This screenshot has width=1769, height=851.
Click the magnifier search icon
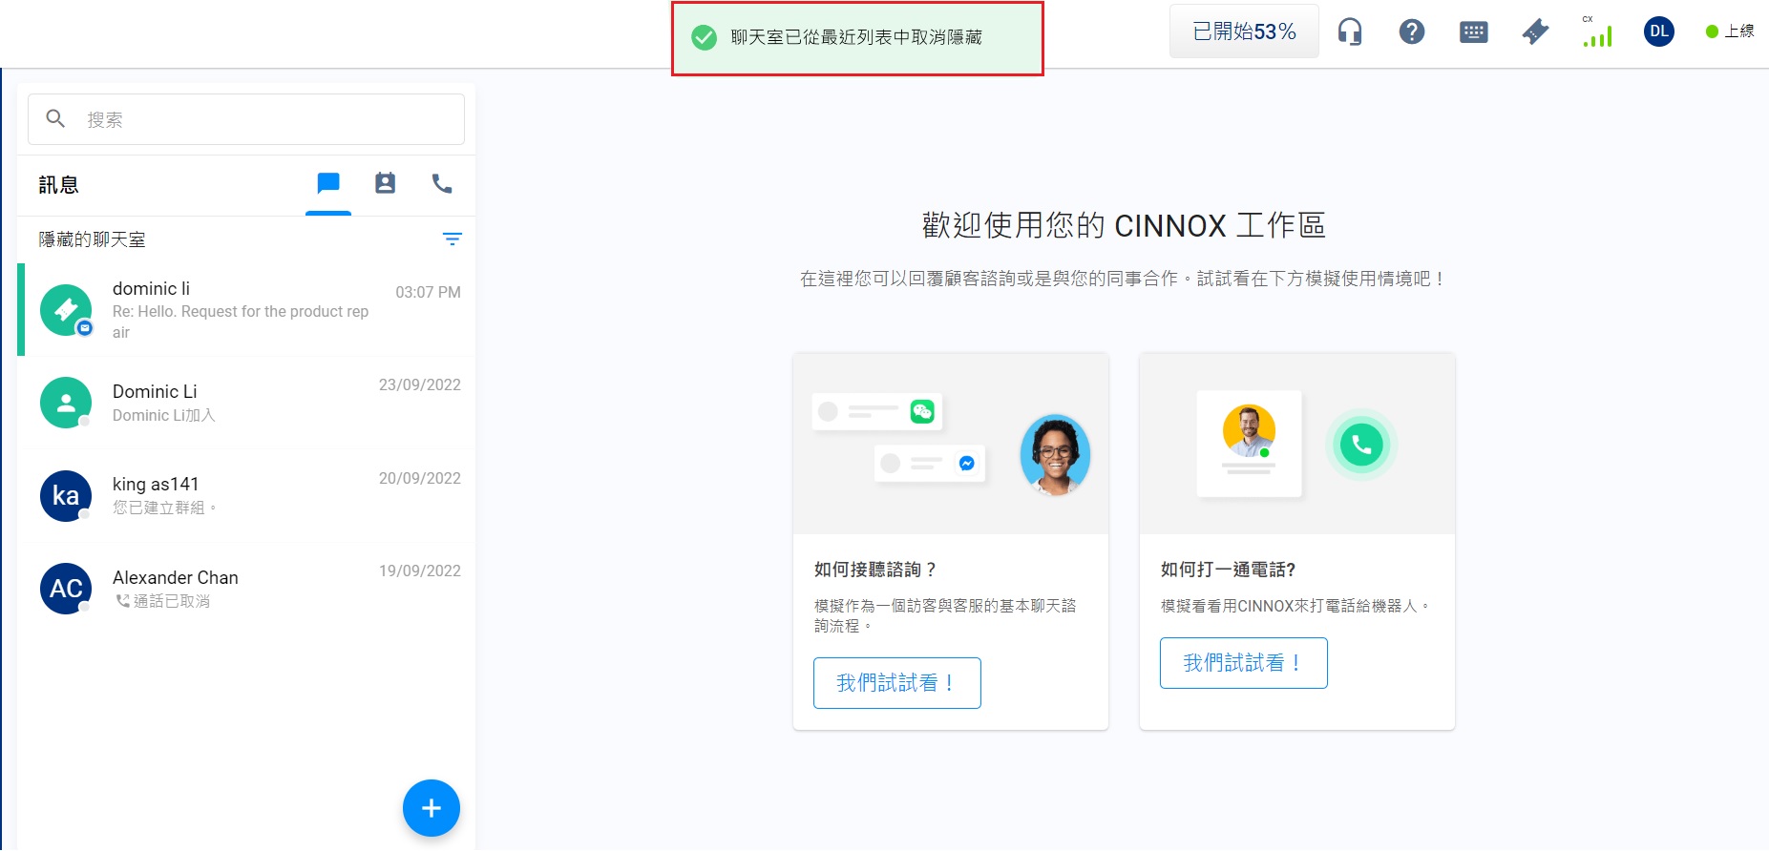pyautogui.click(x=55, y=118)
